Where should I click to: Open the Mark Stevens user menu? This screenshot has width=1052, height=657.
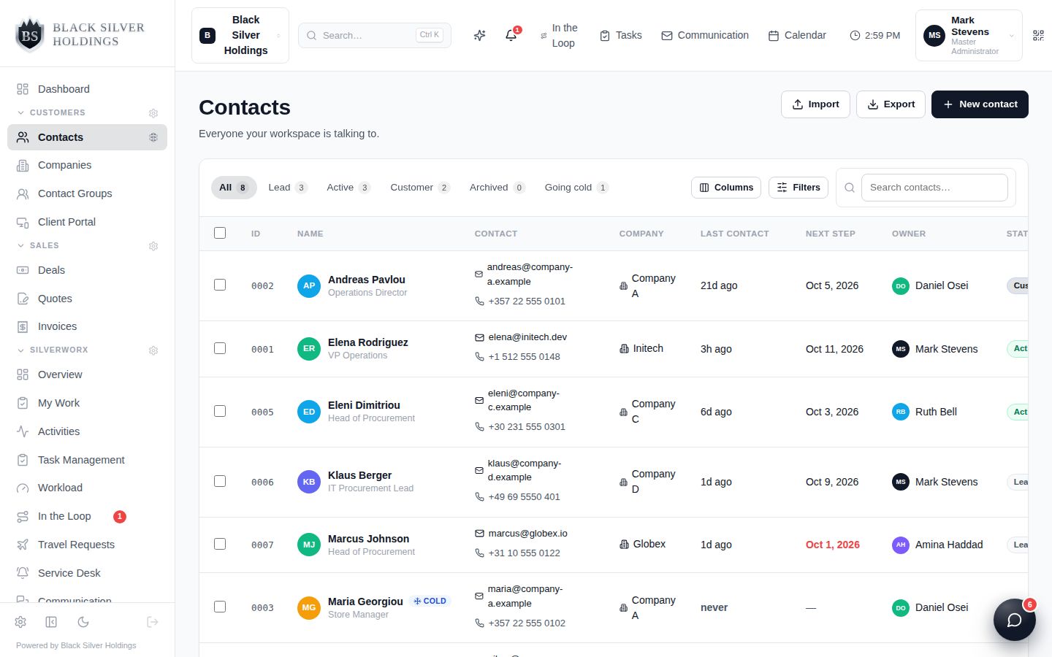[969, 35]
